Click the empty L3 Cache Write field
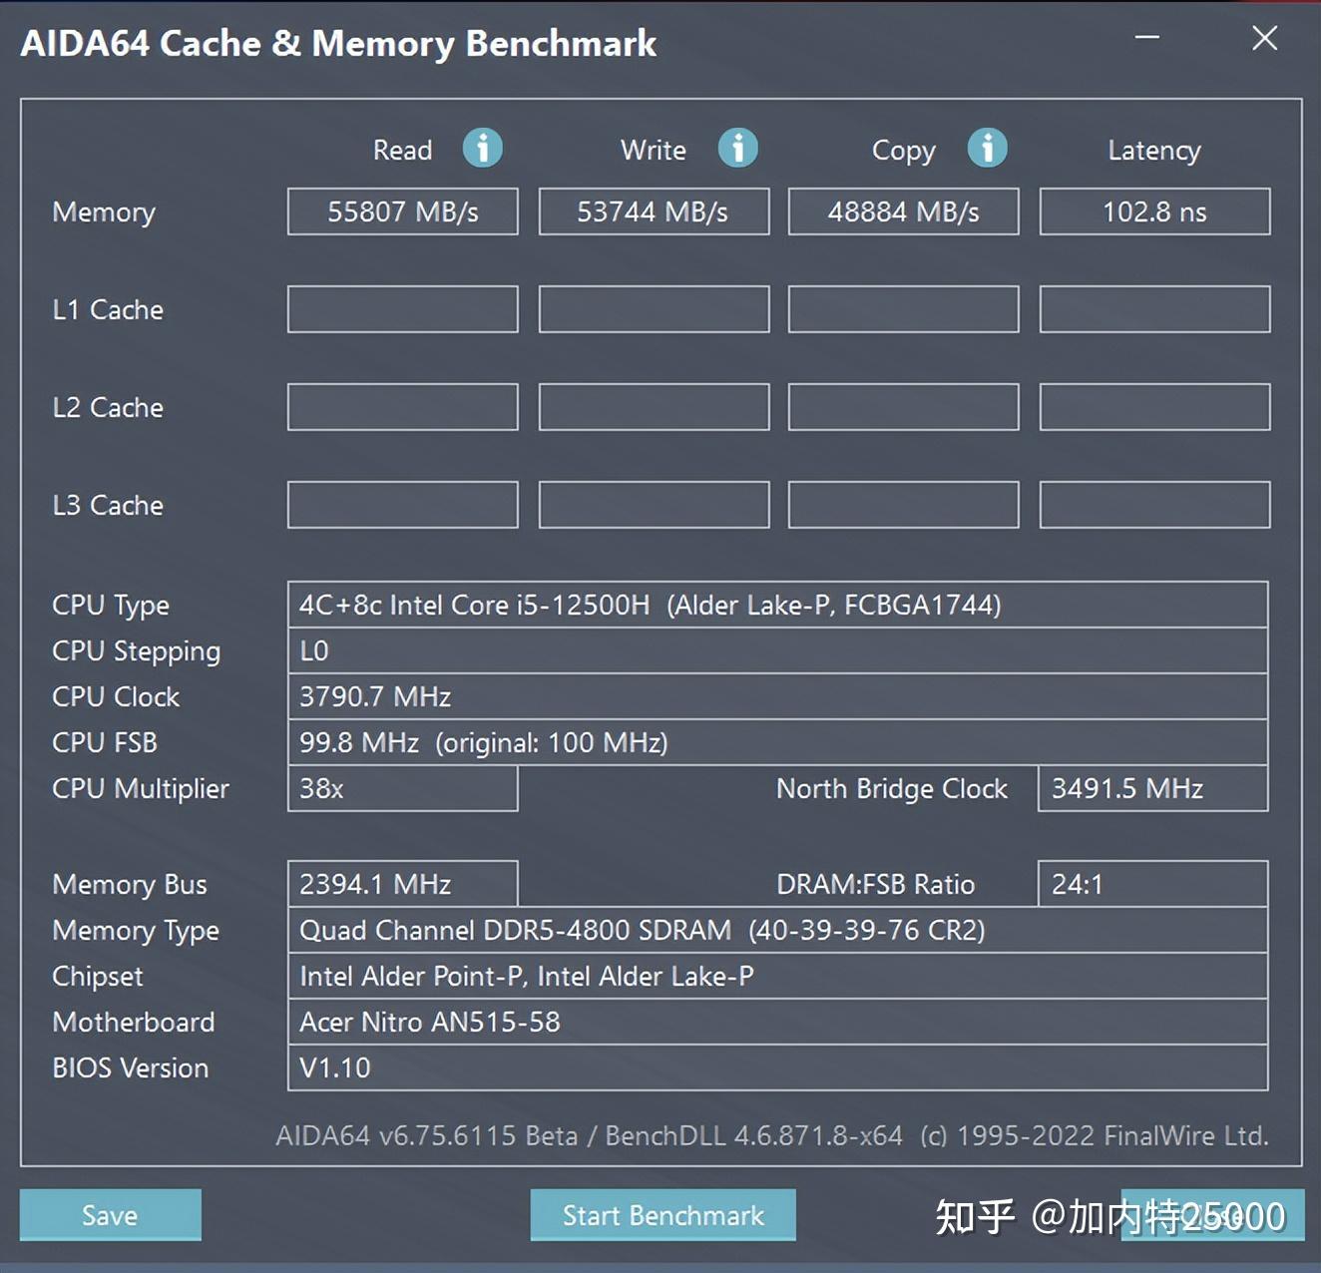This screenshot has height=1273, width=1321. click(654, 505)
